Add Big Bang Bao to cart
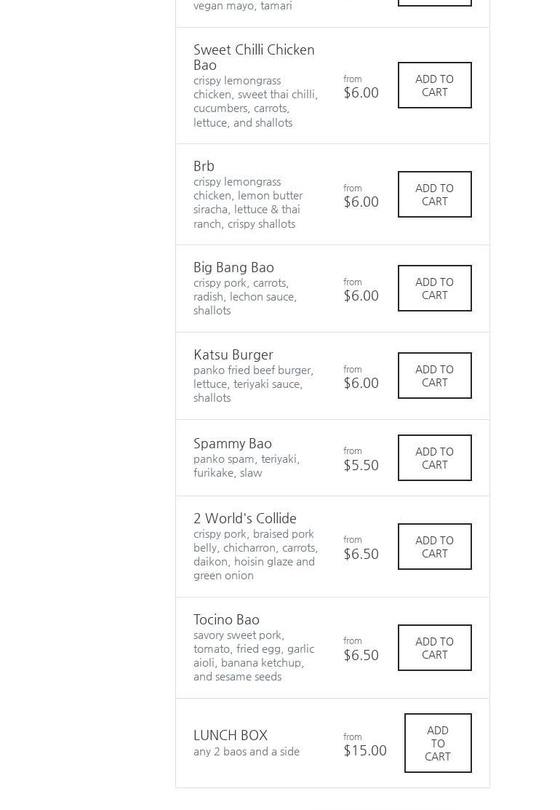560x810 pixels. [434, 288]
